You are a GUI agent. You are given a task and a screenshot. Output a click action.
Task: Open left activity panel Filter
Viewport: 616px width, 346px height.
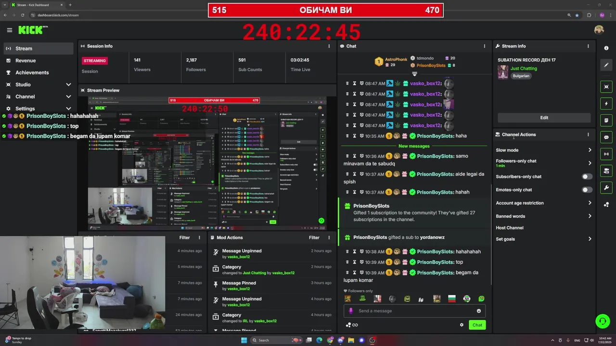click(184, 237)
